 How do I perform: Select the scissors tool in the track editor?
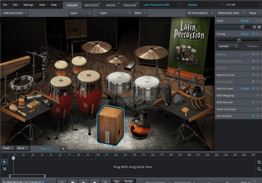click(4, 169)
